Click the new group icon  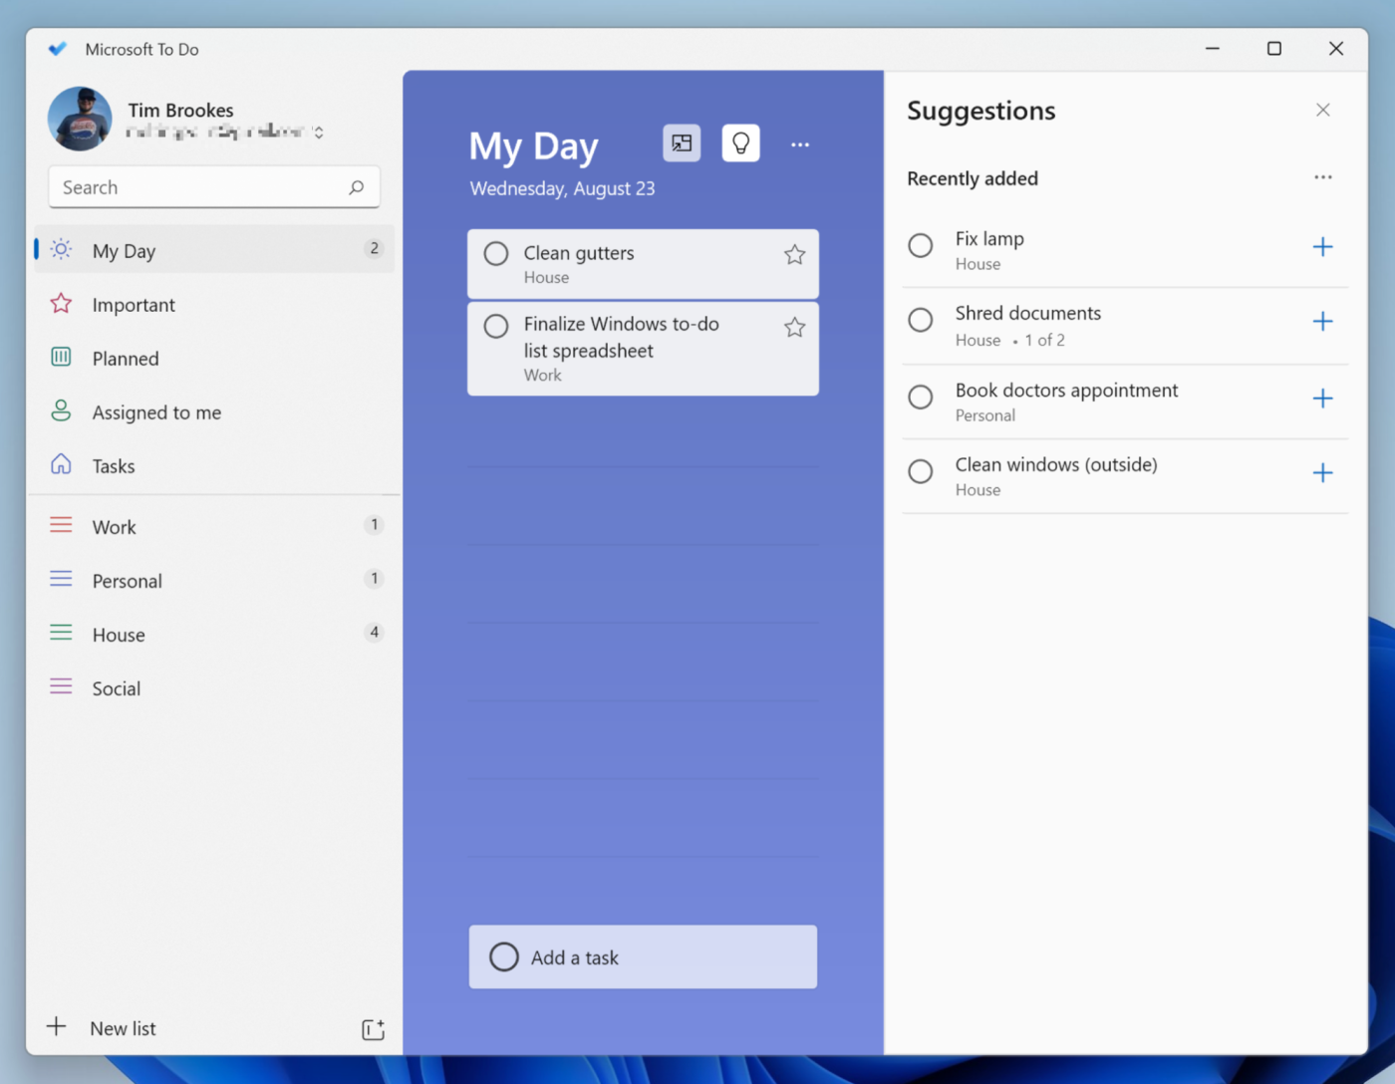pyautogui.click(x=373, y=1029)
